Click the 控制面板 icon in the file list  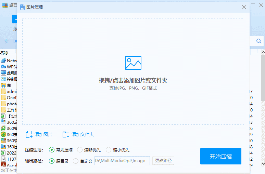(3, 79)
